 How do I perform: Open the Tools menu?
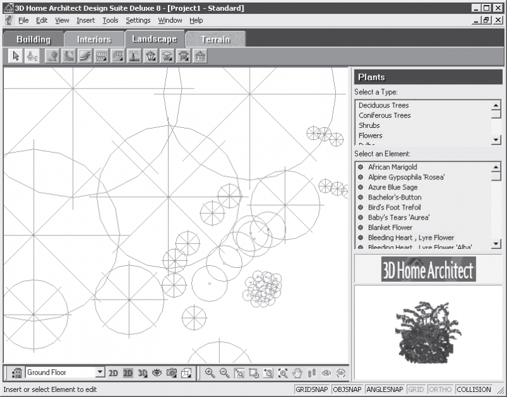pos(110,20)
